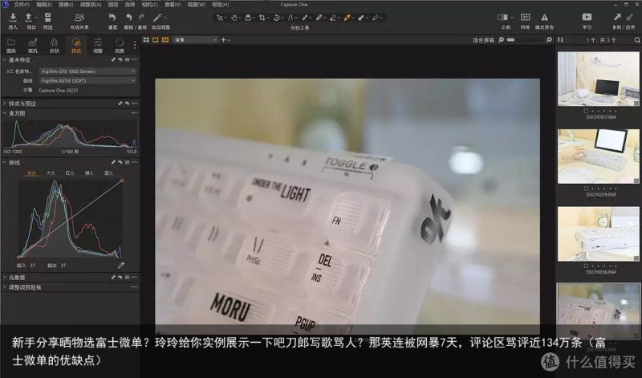Click the Undo arrow icon
642x378 pixels.
[x=129, y=18]
